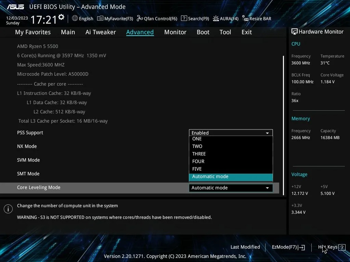
Task: Select the SMT Mode setting row
Action: tap(28, 174)
